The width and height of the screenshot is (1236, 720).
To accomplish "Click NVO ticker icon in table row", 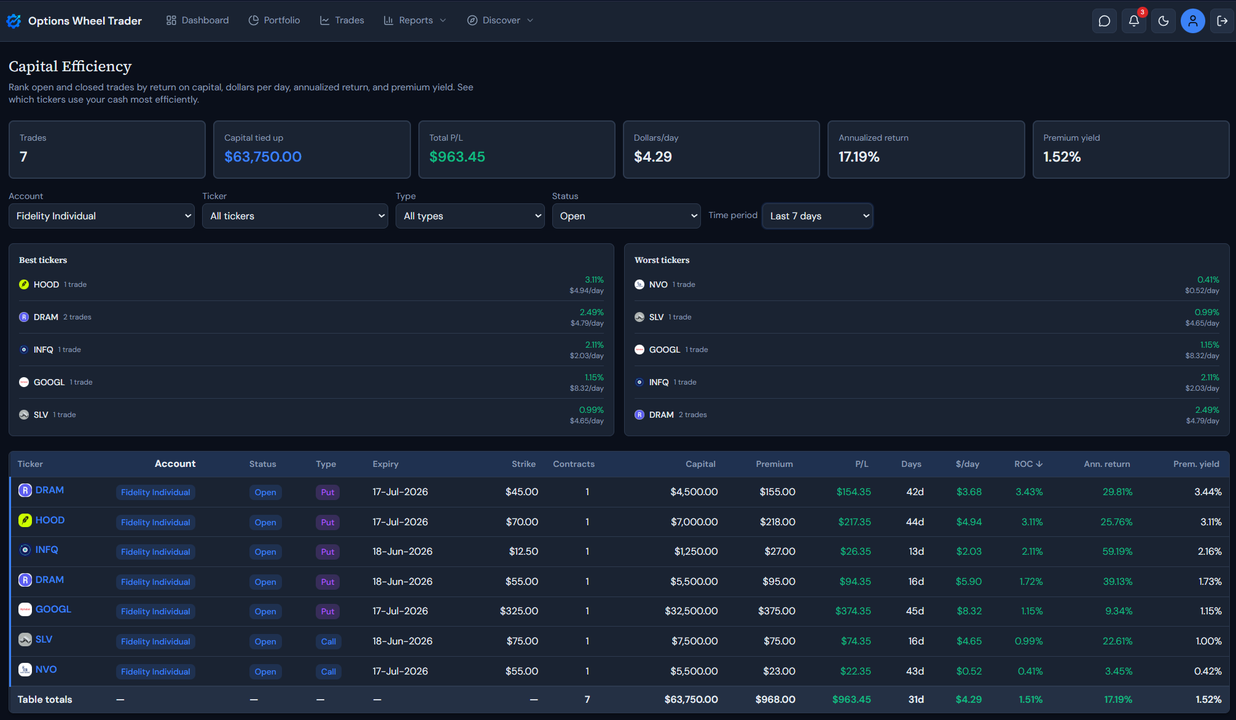I will tap(25, 670).
